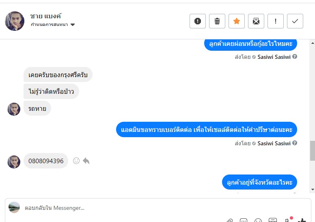Screen dimensions: 315x222
Task: Click the ชาย แบงค์ contact name
Action: pos(45,16)
